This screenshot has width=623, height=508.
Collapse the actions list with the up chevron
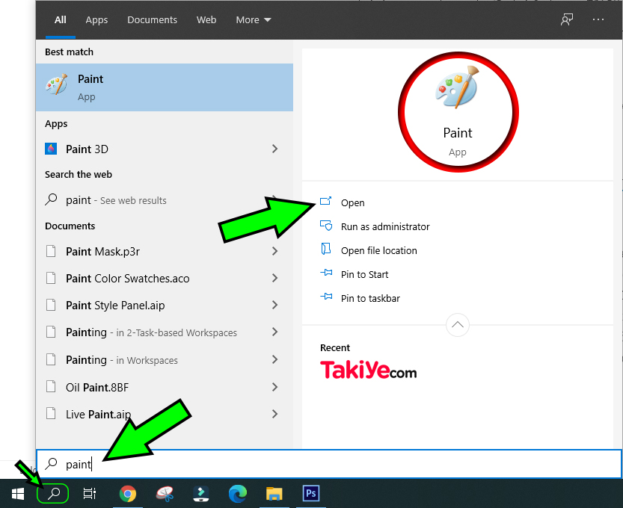coord(457,325)
